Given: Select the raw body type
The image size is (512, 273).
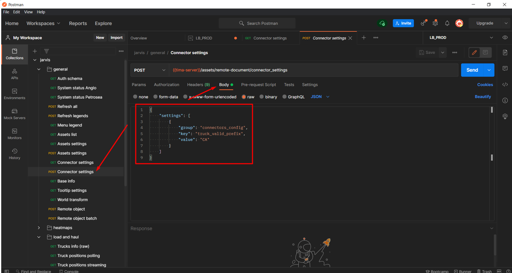Looking at the screenshot, I should (x=244, y=97).
